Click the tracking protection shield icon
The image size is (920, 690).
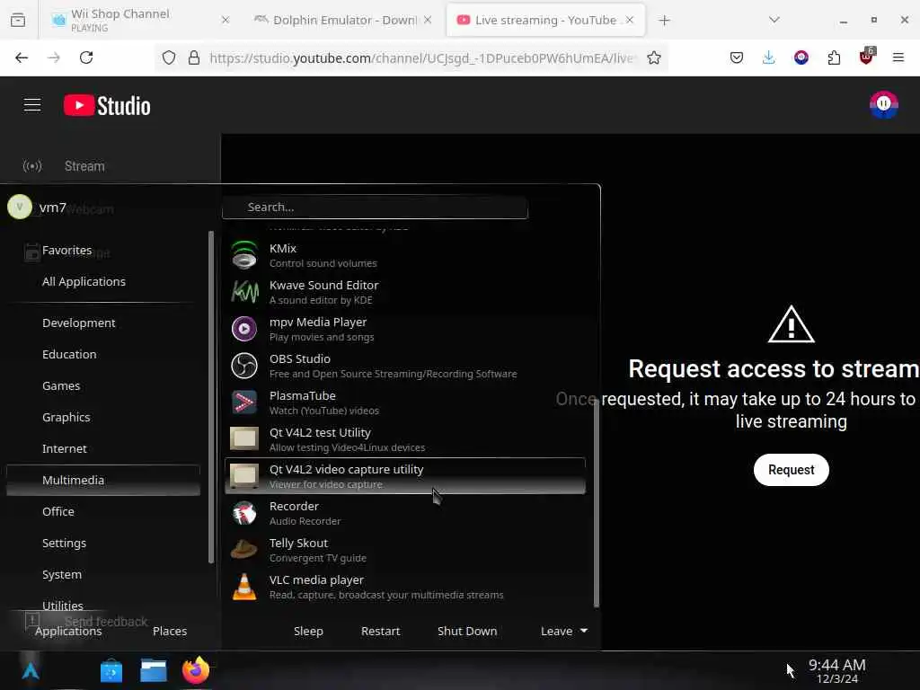tap(169, 57)
